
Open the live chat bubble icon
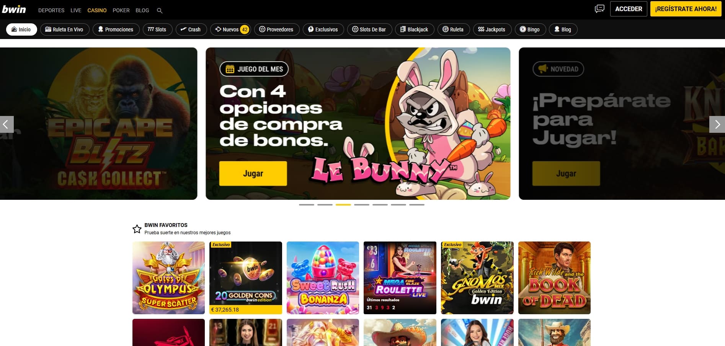click(x=599, y=8)
